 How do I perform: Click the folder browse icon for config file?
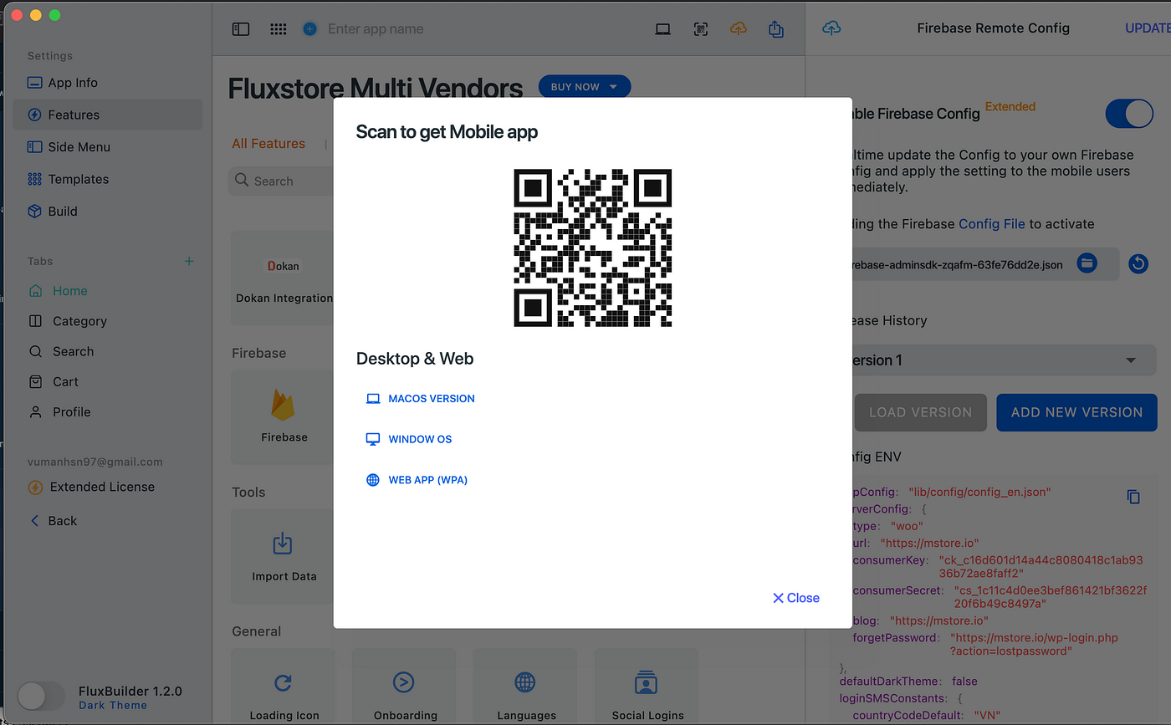1087,263
